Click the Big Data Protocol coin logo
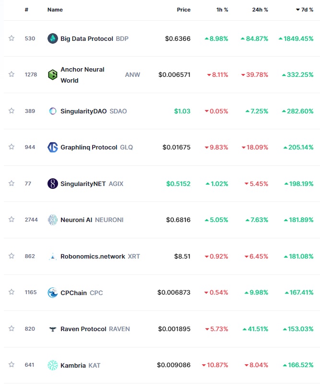320x384 pixels. coord(53,38)
